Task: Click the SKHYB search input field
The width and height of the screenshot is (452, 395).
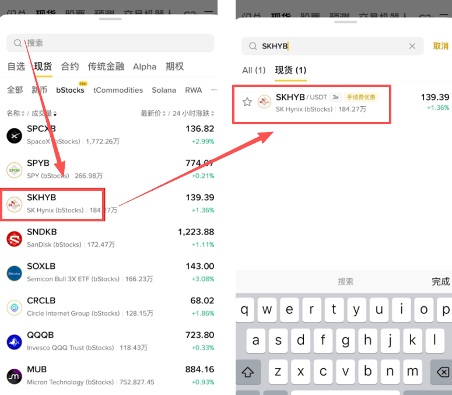Action: tap(332, 46)
